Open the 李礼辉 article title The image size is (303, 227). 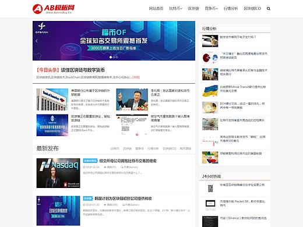(x=170, y=93)
